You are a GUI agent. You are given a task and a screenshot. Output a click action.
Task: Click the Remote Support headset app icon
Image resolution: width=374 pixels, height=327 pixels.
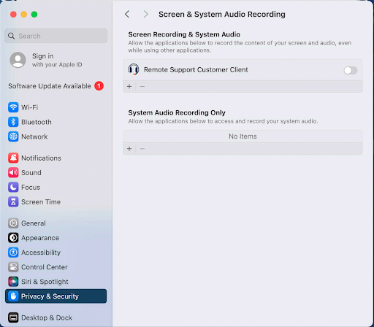(134, 69)
